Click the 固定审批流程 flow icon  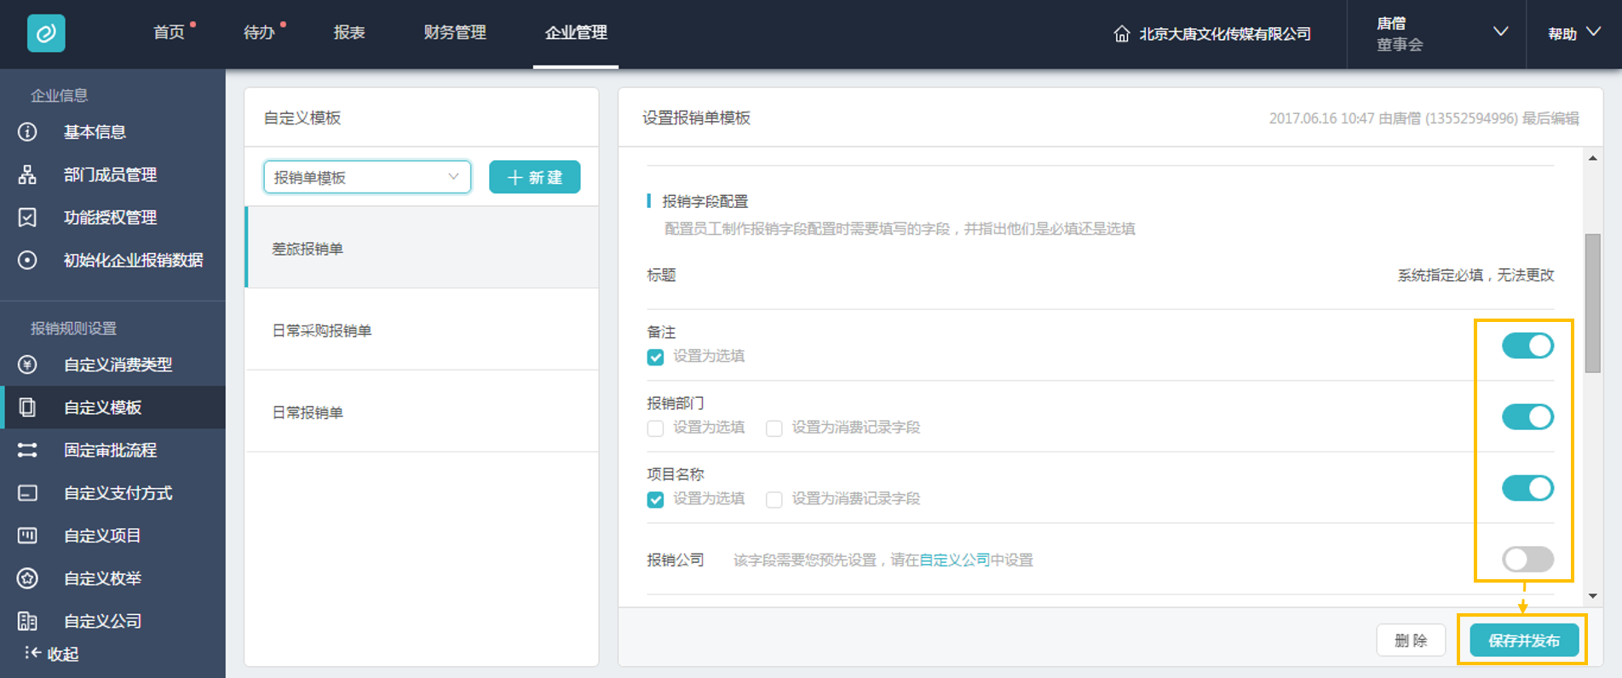pyautogui.click(x=27, y=450)
